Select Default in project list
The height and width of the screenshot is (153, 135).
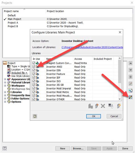[68, 15]
